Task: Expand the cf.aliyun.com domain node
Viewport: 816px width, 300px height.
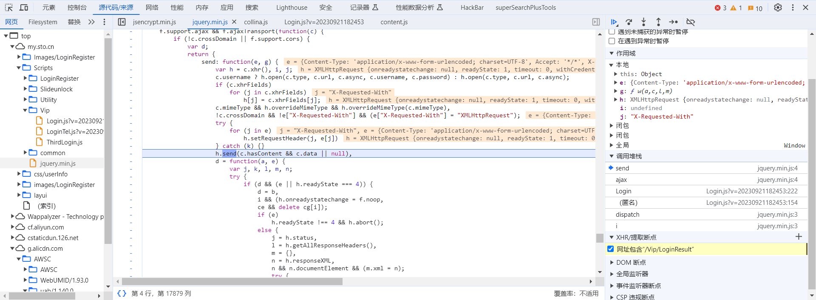Action: click(12, 227)
